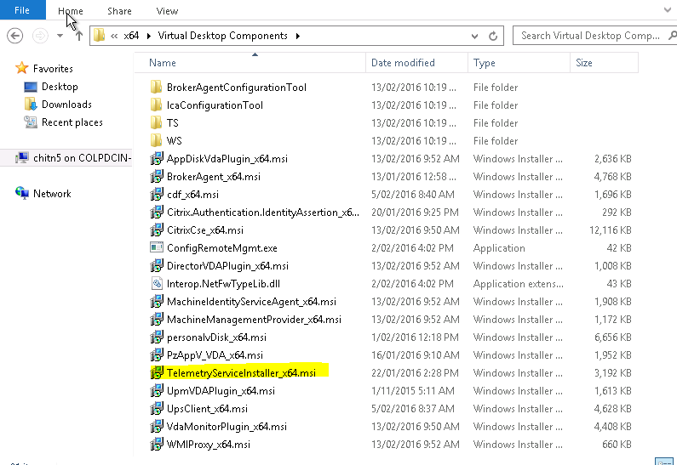Viewport: 677px width, 465px height.
Task: Click the Forward navigation arrow
Action: (40, 36)
